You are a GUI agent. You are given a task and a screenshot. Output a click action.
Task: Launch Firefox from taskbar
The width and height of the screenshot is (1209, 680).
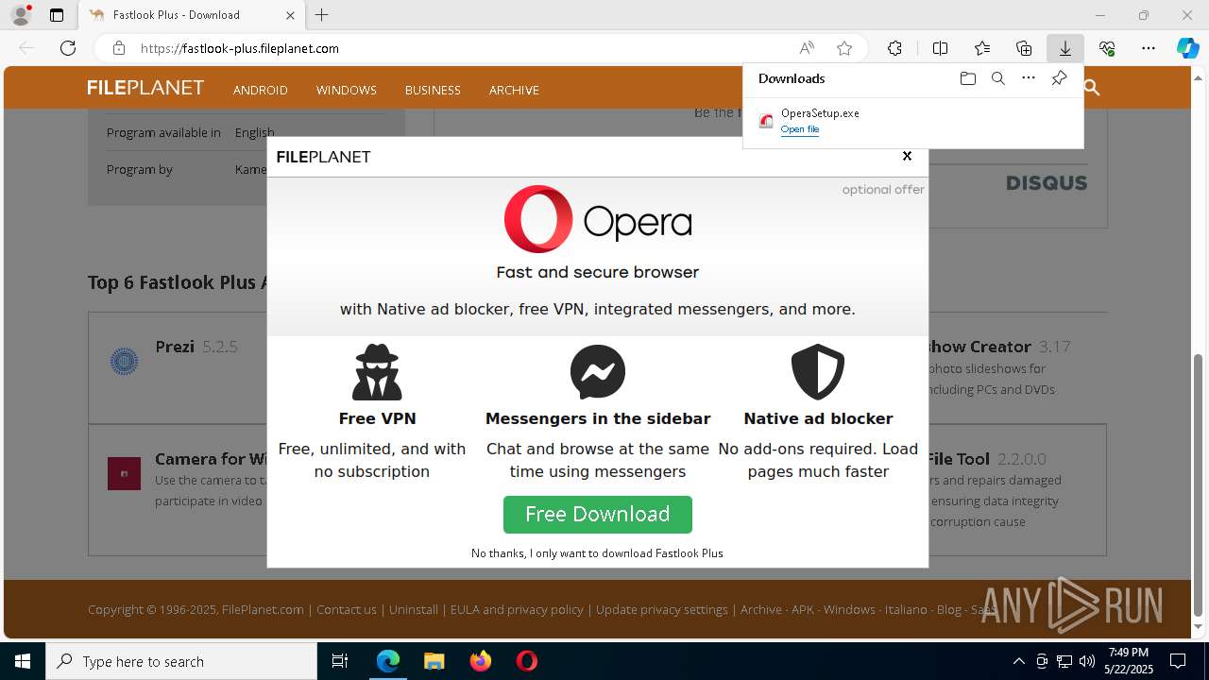pos(481,661)
